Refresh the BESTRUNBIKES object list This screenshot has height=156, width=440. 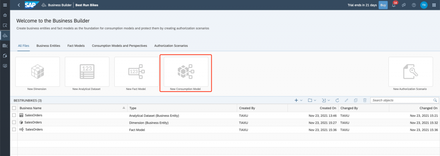click(x=337, y=100)
